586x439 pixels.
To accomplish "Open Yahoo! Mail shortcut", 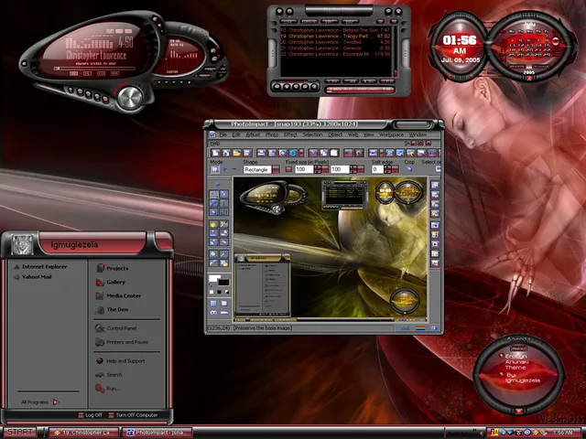I will click(x=38, y=275).
